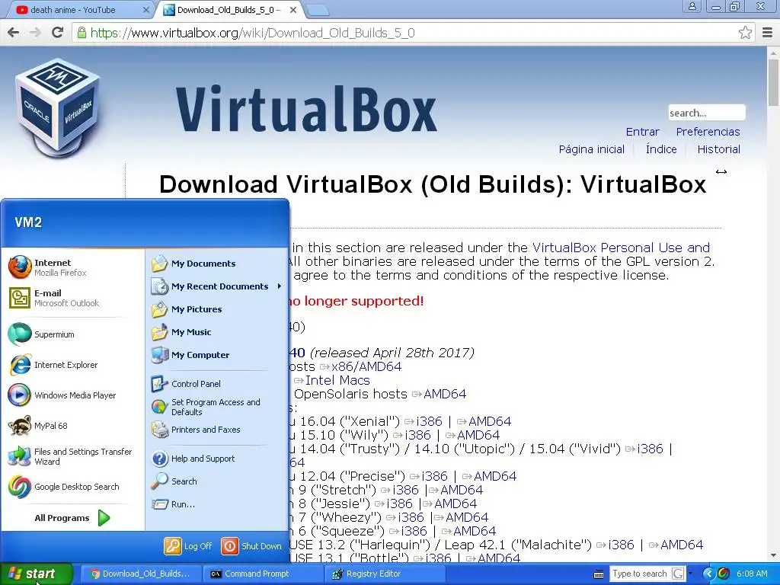Download OpenSolaris hosts AMD64 build

445,394
